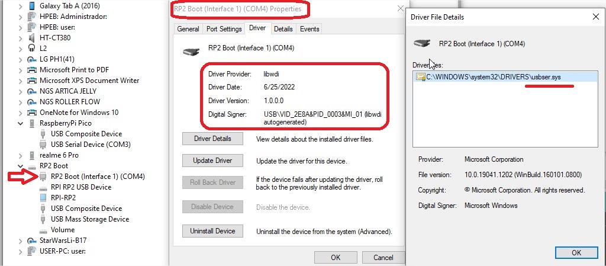The width and height of the screenshot is (606, 266).
Task: Expand the realme 6 Pro node
Action: [21, 155]
